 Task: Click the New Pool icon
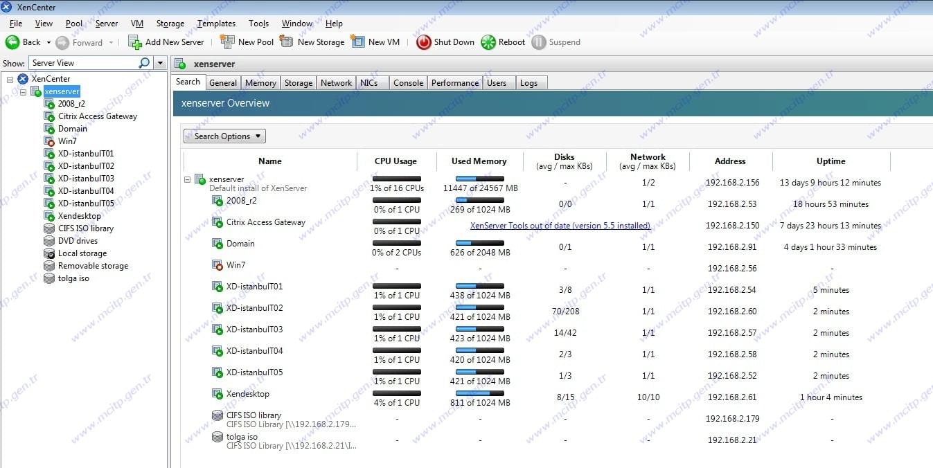227,42
